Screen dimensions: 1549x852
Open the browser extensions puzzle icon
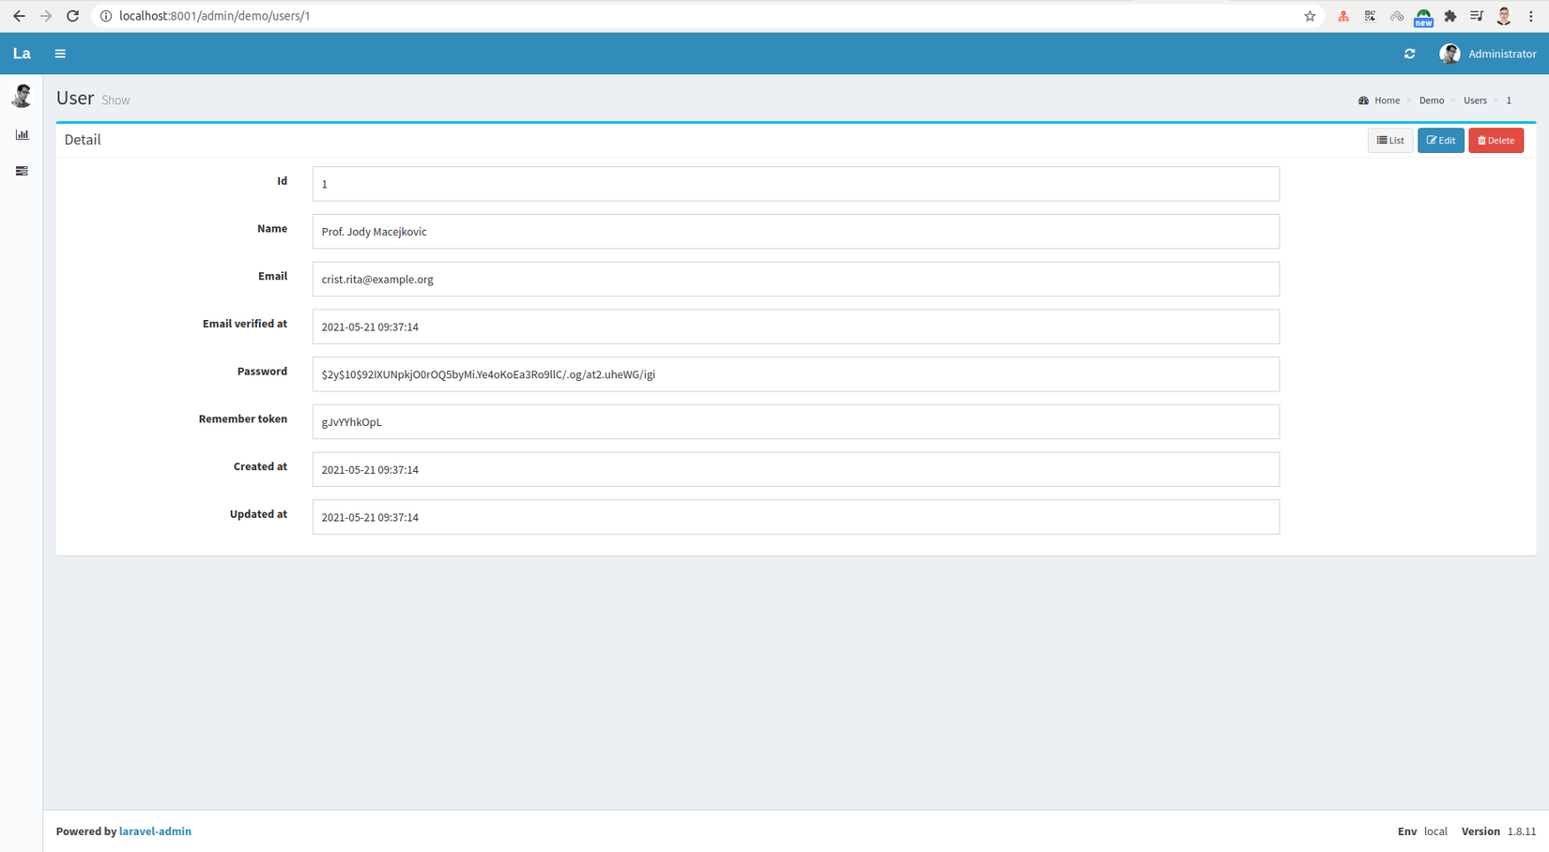1450,16
